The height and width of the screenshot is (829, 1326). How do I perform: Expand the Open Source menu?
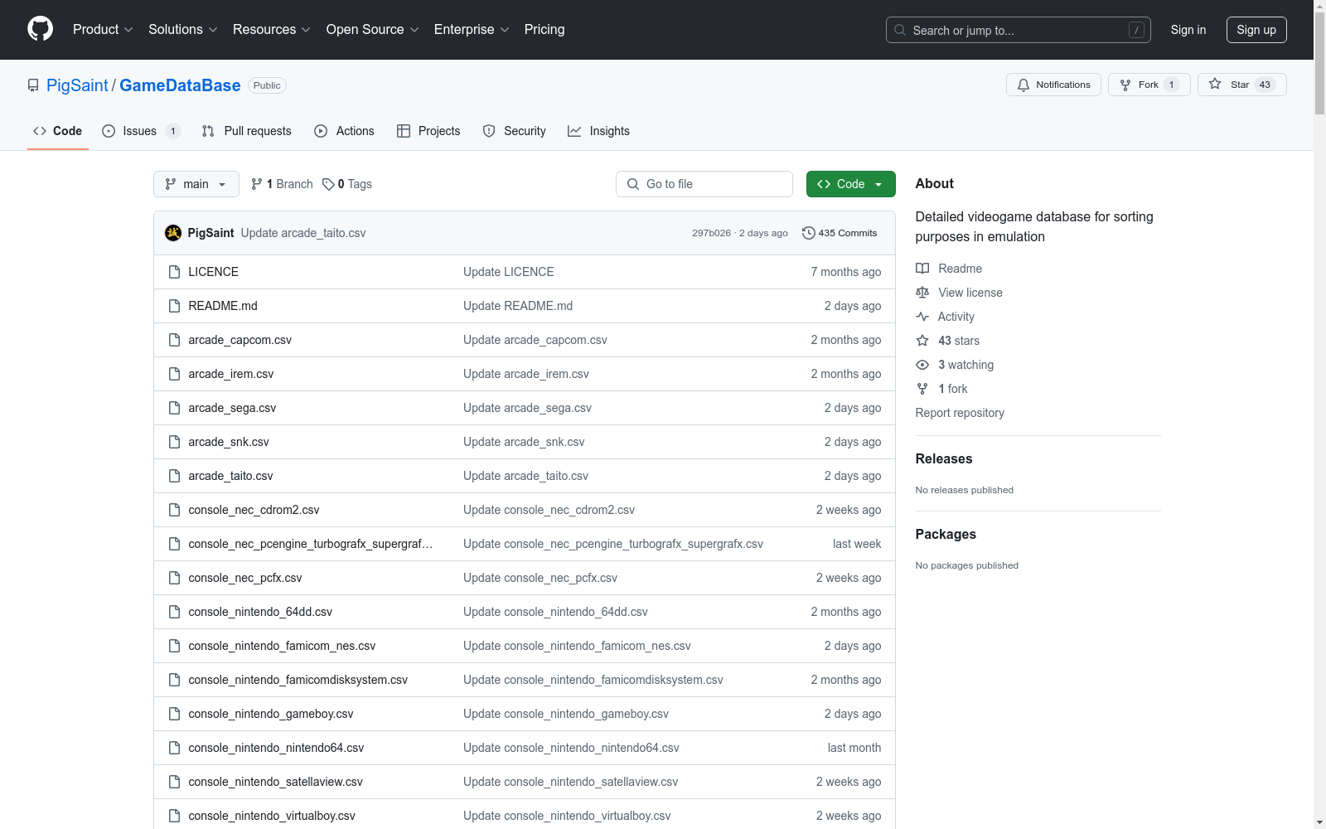tap(373, 30)
